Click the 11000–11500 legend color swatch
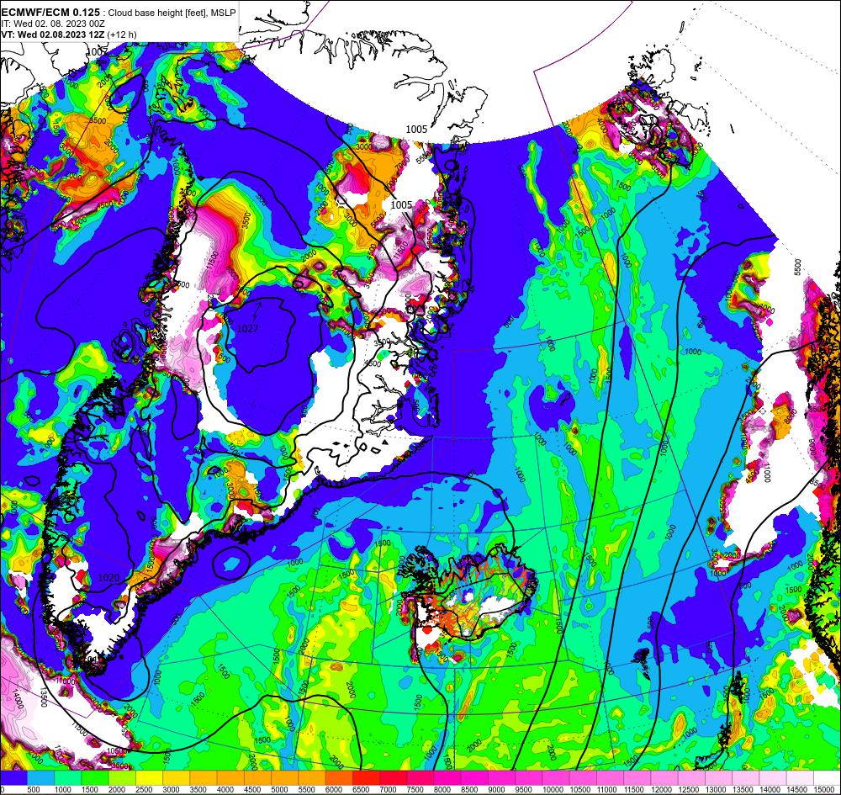The width and height of the screenshot is (841, 795). pyautogui.click(x=611, y=778)
